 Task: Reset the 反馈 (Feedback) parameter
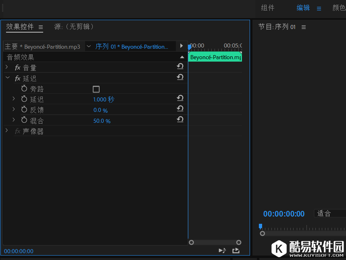tap(180, 109)
